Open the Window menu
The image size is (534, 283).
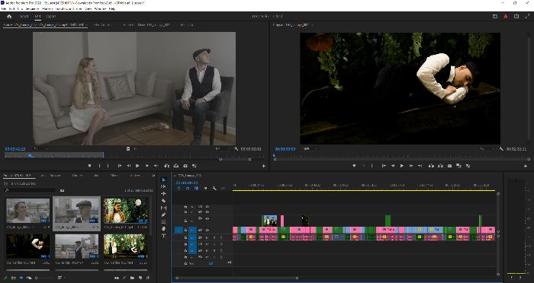click(x=100, y=8)
